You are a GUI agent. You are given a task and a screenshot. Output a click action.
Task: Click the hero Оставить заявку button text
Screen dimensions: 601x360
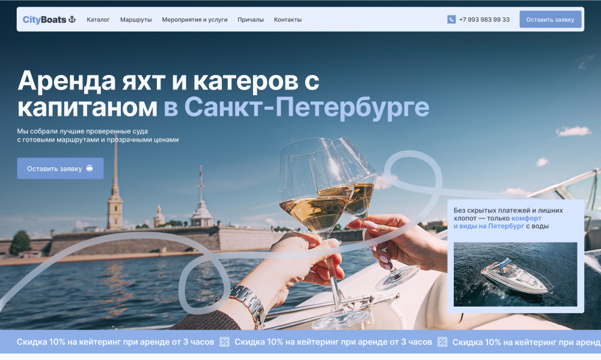(54, 169)
